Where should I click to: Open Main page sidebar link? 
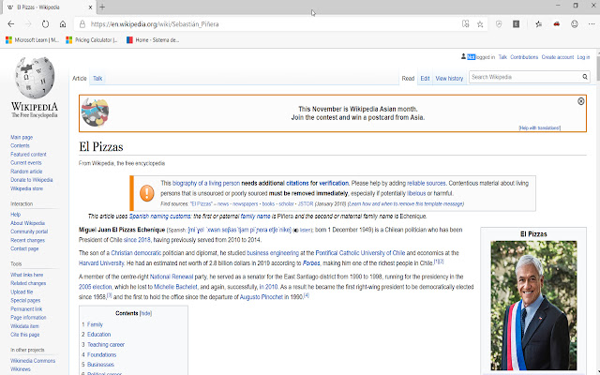[22, 138]
